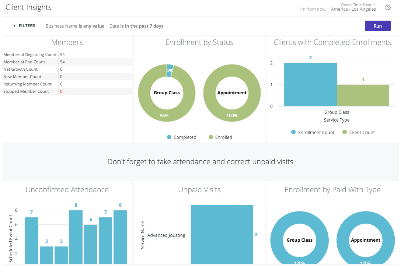Select the 4% Completed donut slice
The height and width of the screenshot is (266, 401).
[170, 71]
